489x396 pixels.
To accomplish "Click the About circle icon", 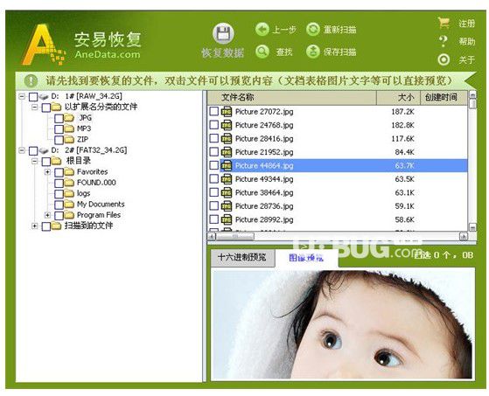I will tap(444, 59).
